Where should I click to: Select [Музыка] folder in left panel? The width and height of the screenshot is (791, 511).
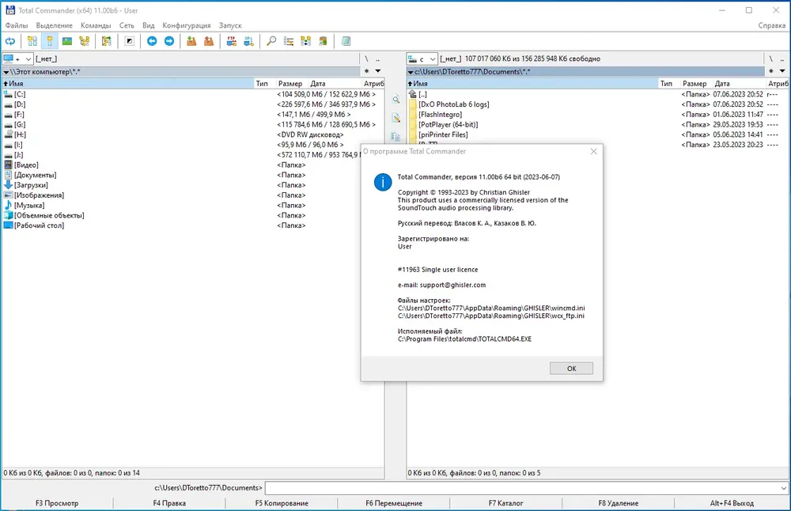[x=192, y=206]
